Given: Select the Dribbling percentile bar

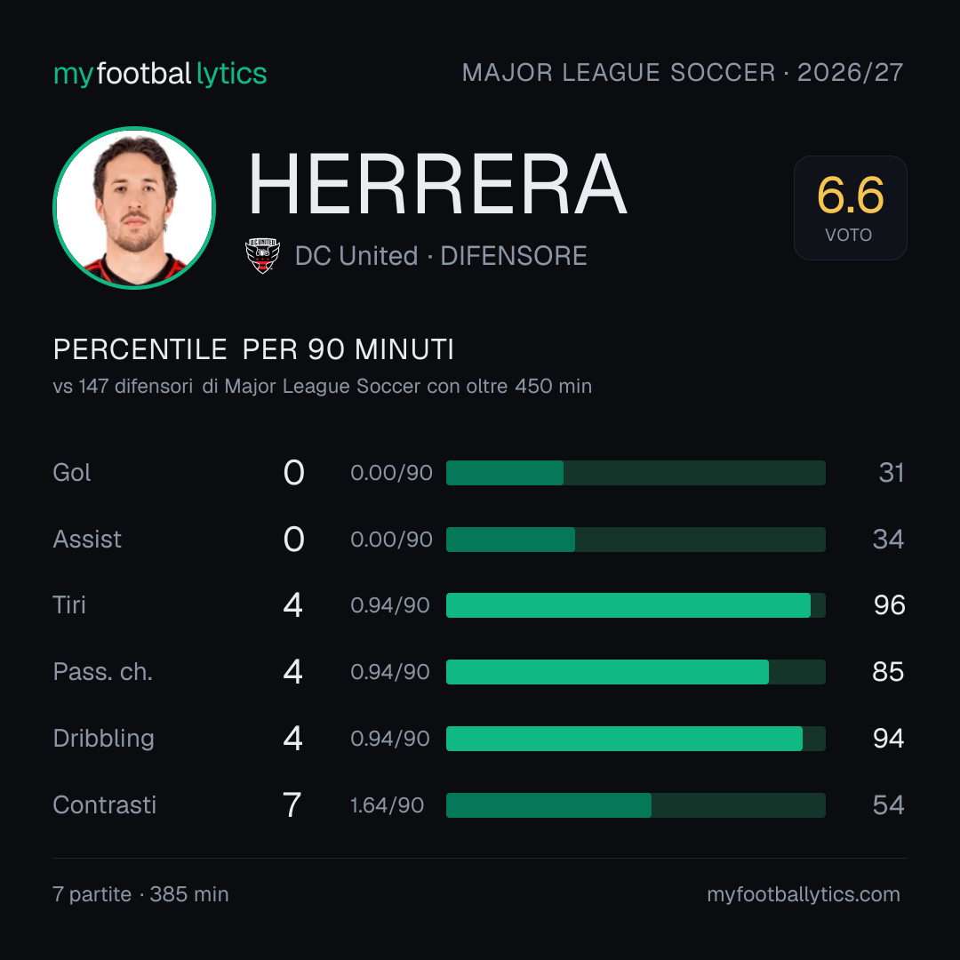Looking at the screenshot, I should point(636,739).
